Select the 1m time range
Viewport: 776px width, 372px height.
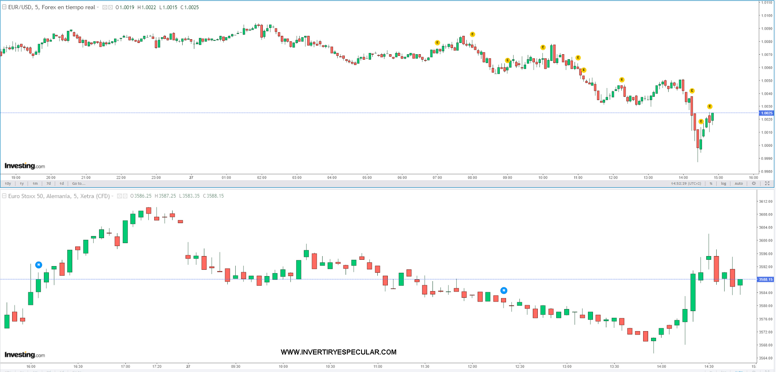tap(35, 183)
